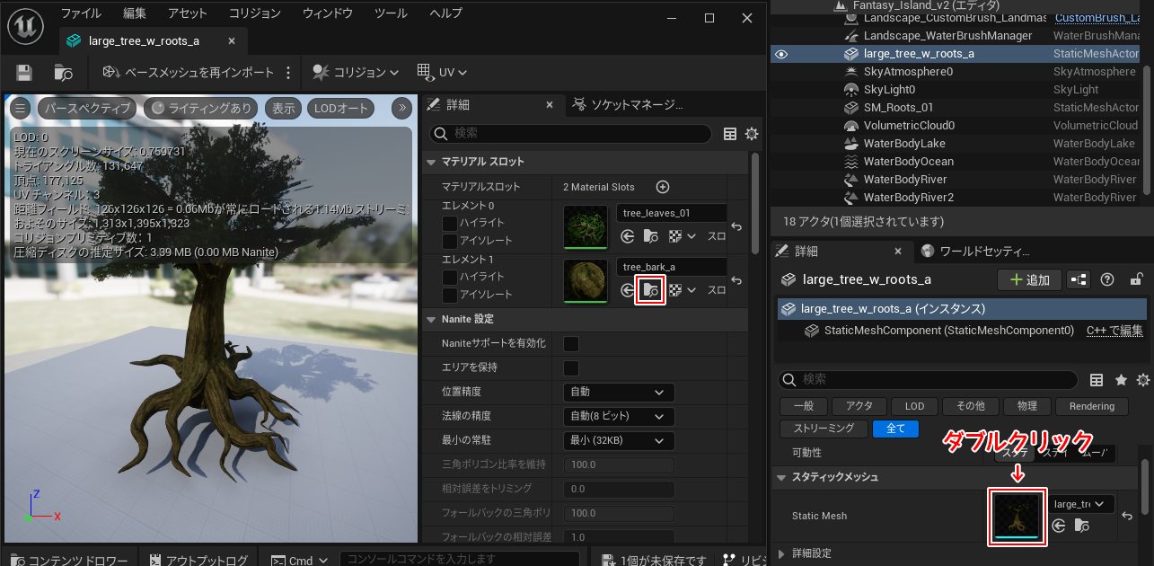Click browse to asset icon in toolbar

[63, 73]
